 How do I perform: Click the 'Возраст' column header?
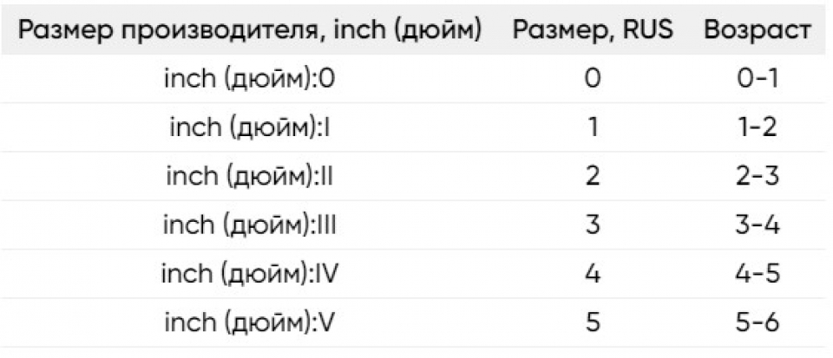(758, 30)
